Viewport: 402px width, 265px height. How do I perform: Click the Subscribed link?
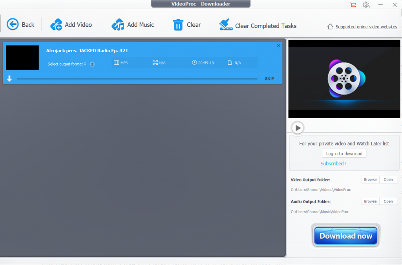click(x=332, y=163)
